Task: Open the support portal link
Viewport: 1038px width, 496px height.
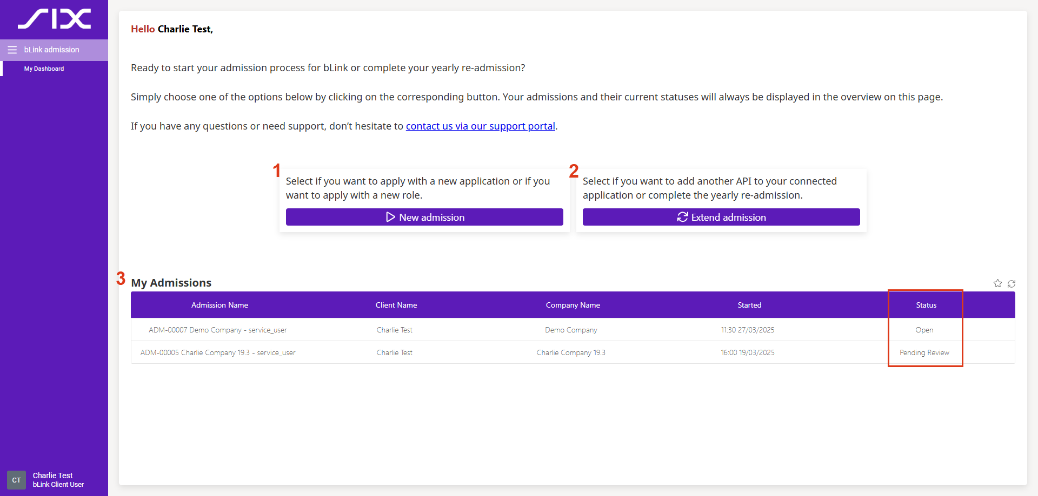Action: point(480,126)
